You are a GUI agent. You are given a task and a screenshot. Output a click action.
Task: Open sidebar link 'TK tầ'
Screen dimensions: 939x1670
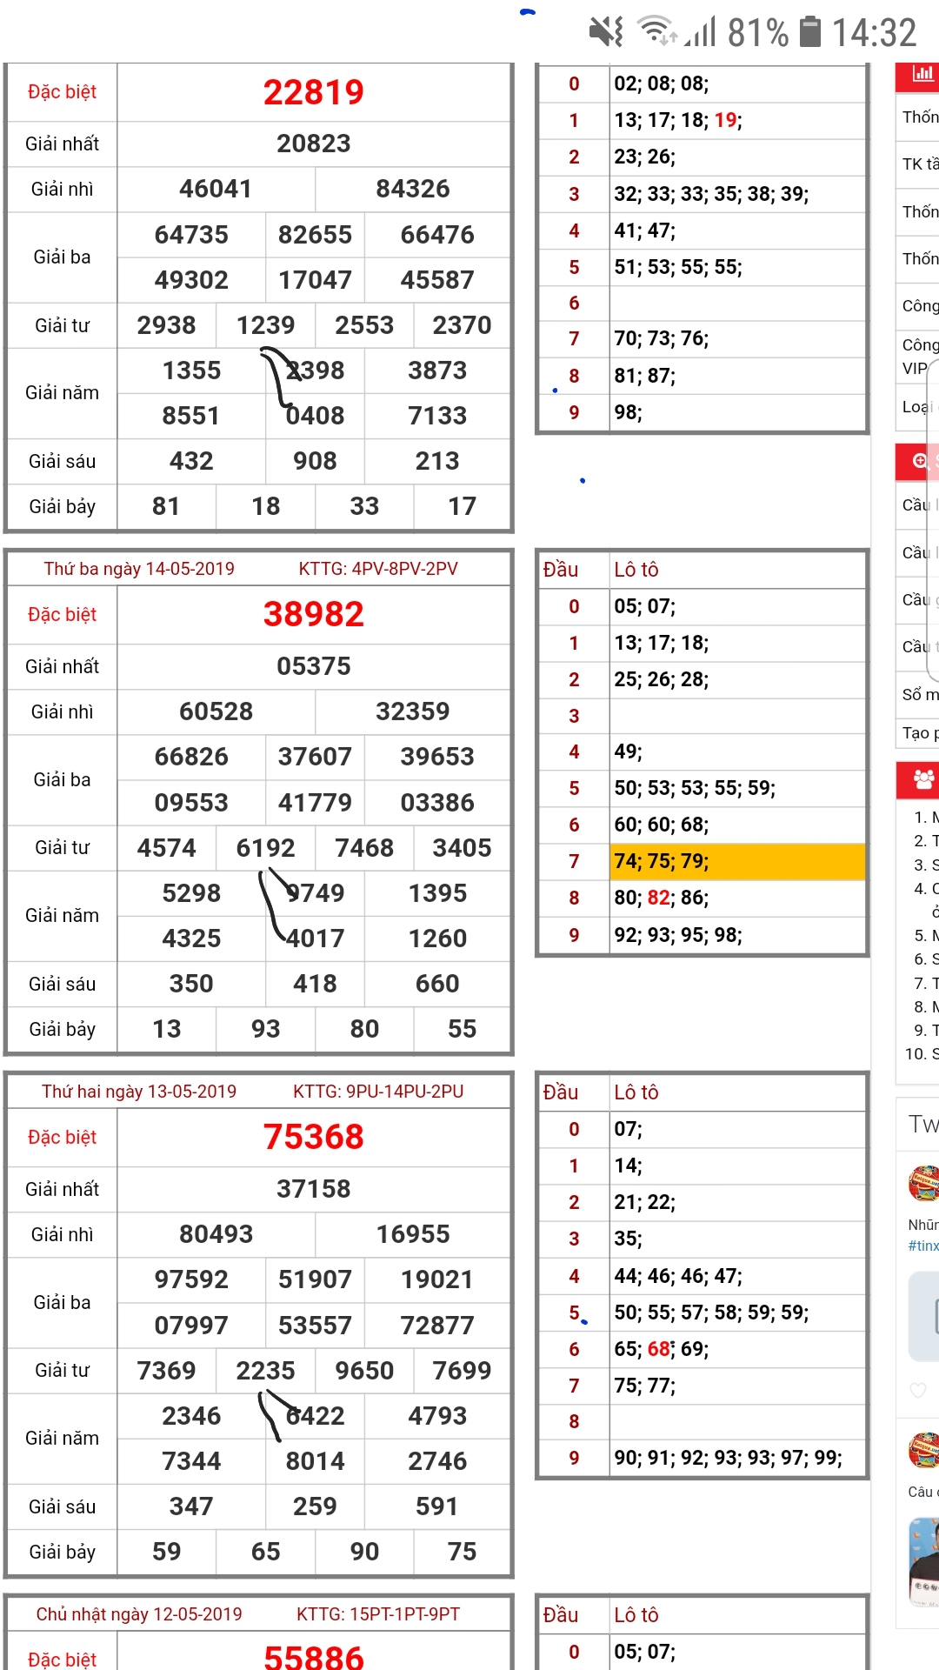pyautogui.click(x=920, y=164)
